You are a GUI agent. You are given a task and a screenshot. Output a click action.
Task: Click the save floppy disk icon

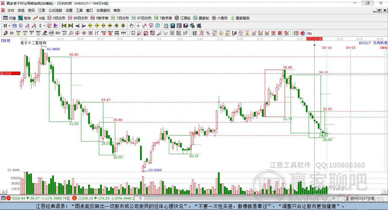pos(186,26)
